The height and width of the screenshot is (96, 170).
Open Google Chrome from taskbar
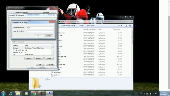[34, 94]
